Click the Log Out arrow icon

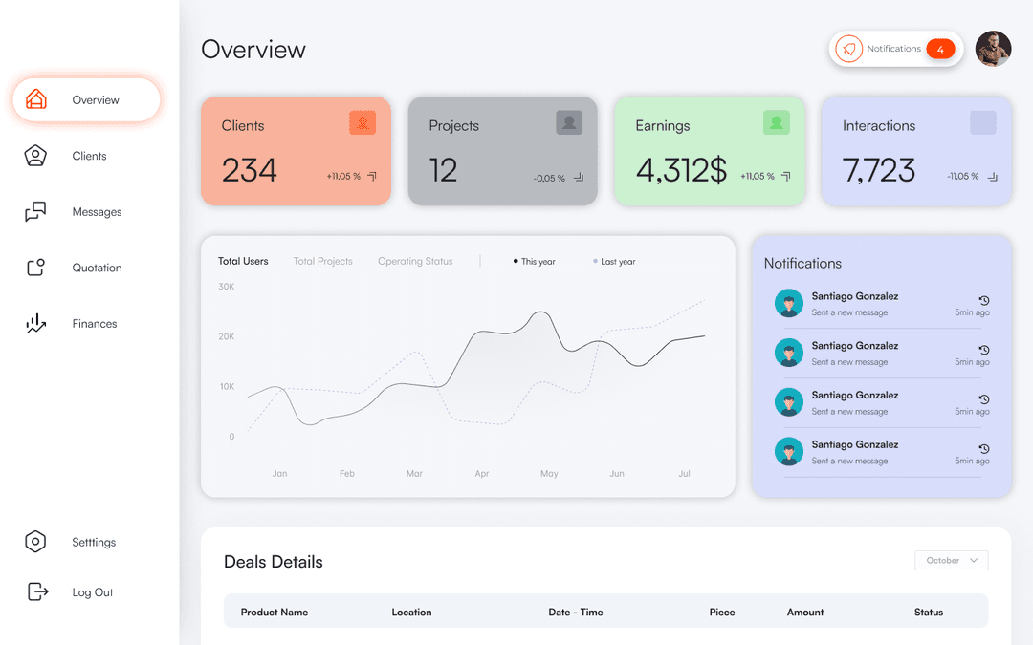(36, 592)
